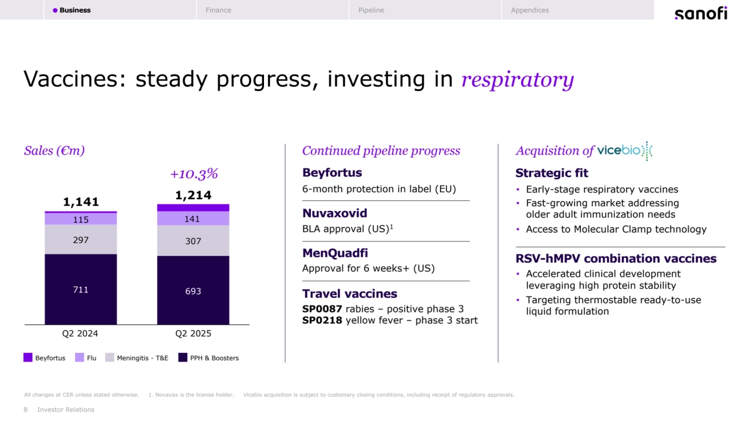Click the SP0218 yellow fever line
This screenshot has height=422, width=751.
tap(390, 321)
